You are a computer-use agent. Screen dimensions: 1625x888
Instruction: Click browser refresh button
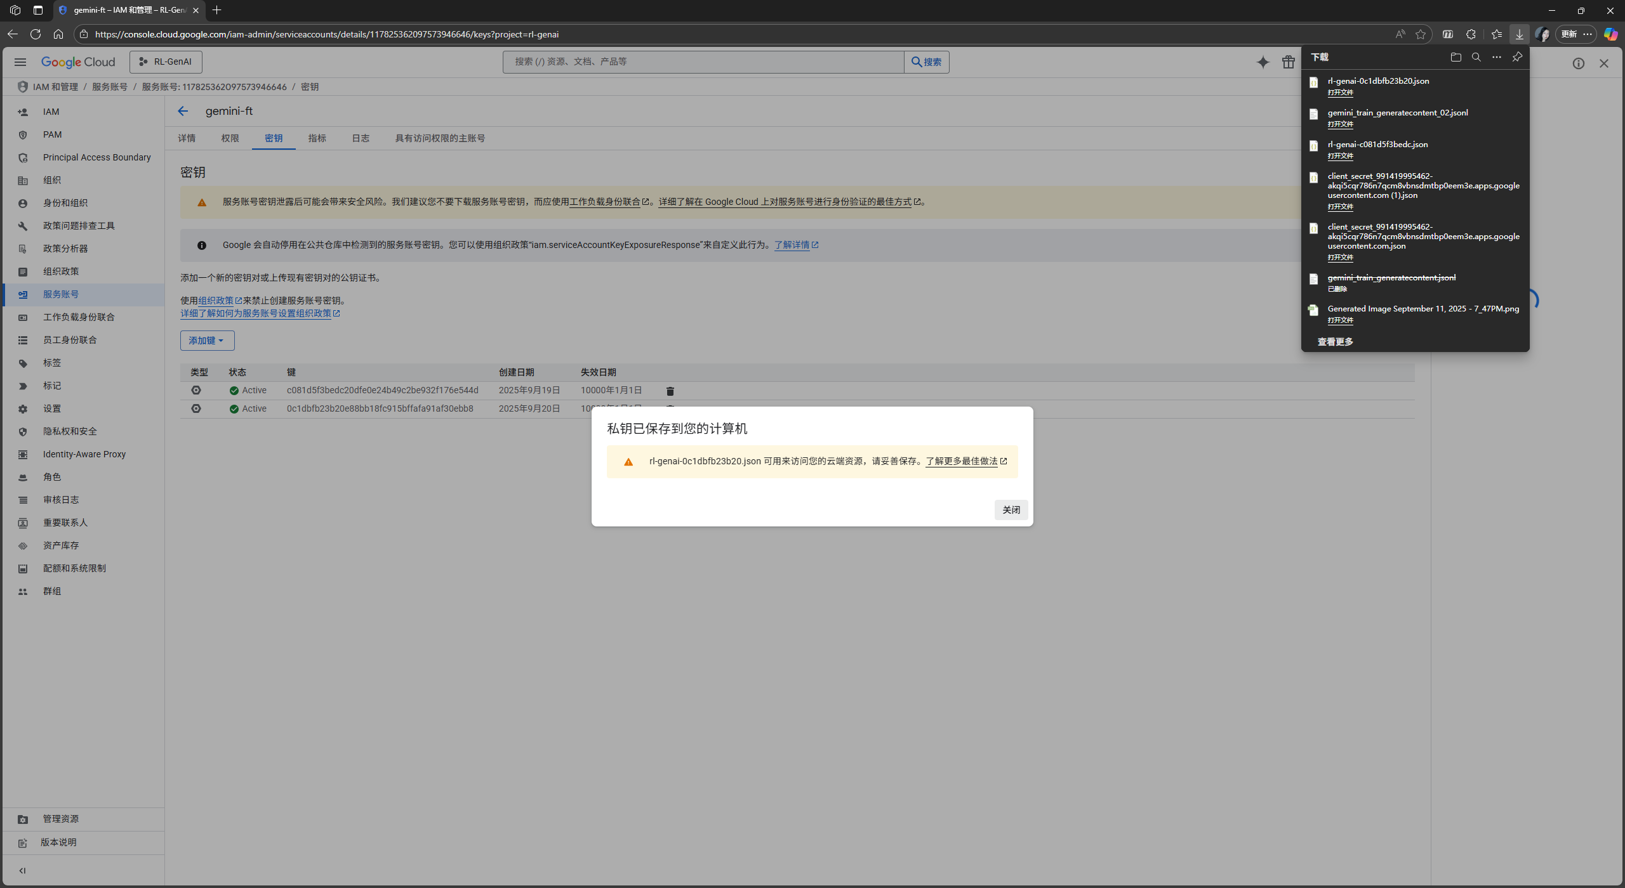click(x=36, y=34)
